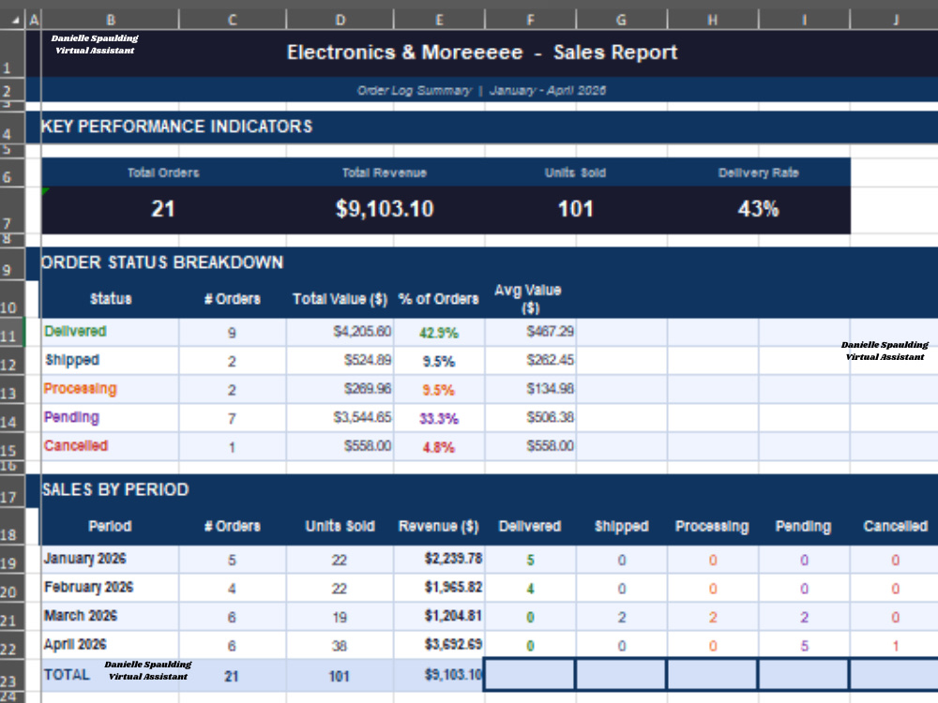Click the 4.8% of orders cell

[438, 447]
